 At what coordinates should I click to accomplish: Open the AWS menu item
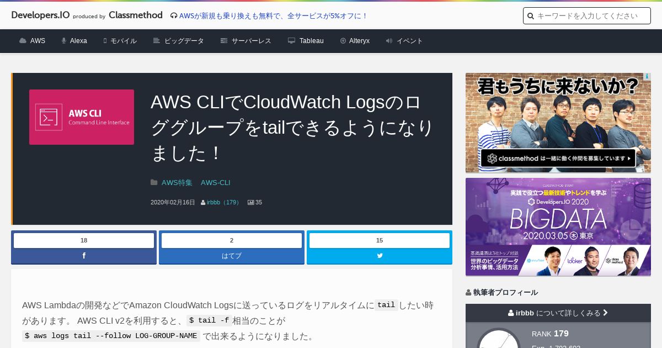[x=32, y=41]
